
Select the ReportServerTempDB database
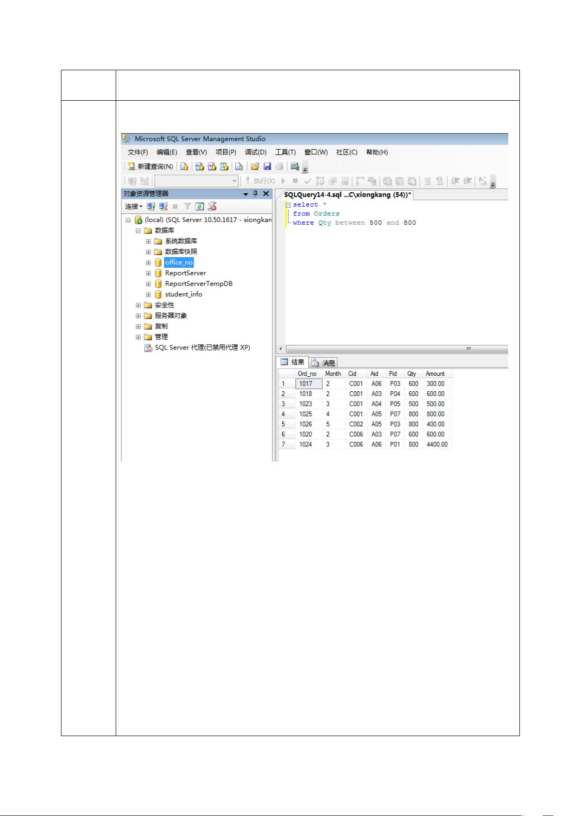coord(198,284)
